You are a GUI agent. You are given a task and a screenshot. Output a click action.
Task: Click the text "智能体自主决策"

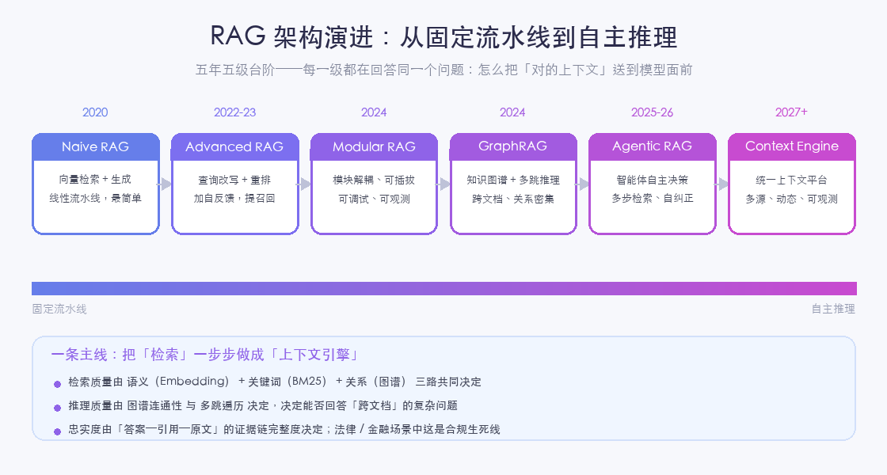tap(653, 180)
